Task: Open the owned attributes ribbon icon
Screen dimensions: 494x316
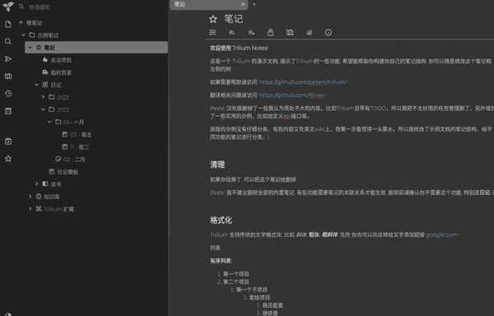Action: pos(232,32)
